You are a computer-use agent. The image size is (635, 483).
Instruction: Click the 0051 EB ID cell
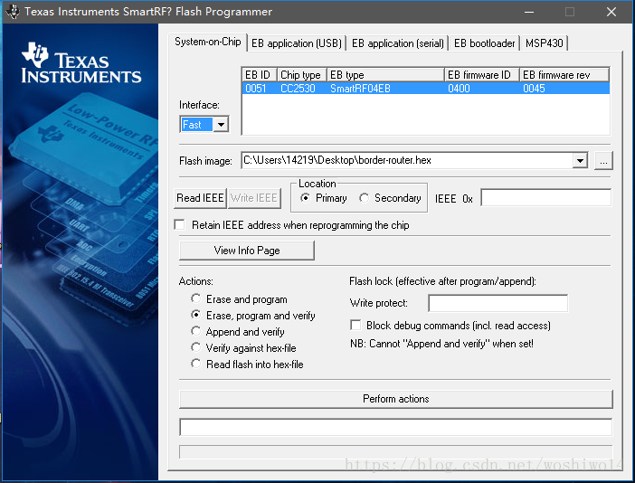pyautogui.click(x=256, y=89)
